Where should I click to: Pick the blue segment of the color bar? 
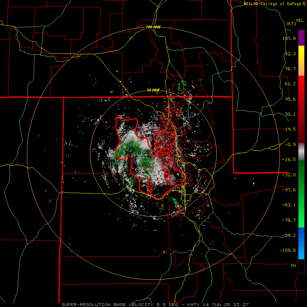point(301,243)
